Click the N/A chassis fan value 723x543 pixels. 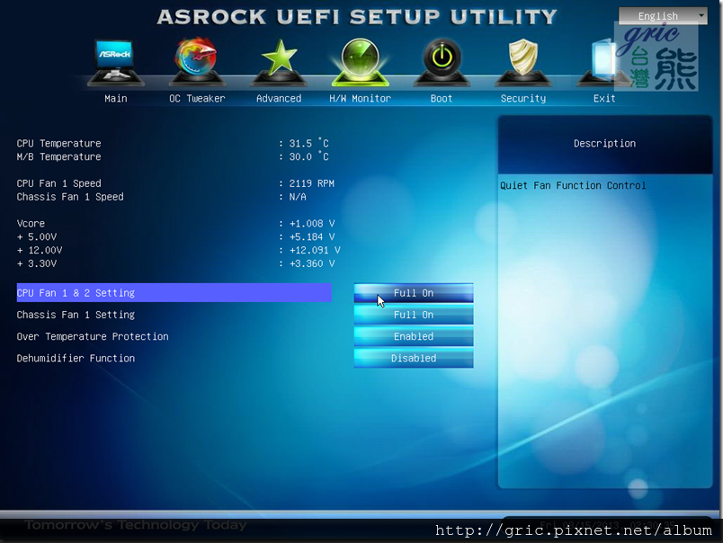tap(298, 197)
